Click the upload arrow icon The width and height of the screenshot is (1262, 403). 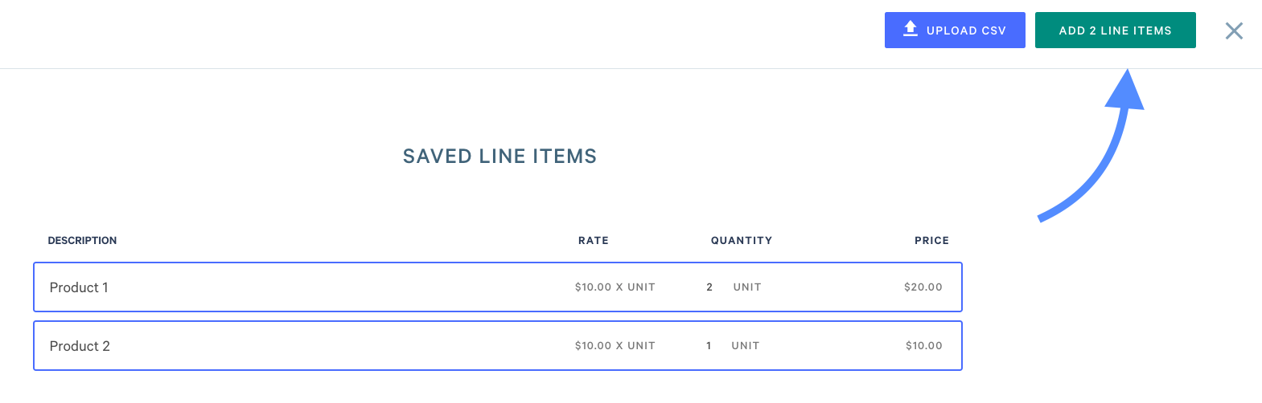pos(910,29)
